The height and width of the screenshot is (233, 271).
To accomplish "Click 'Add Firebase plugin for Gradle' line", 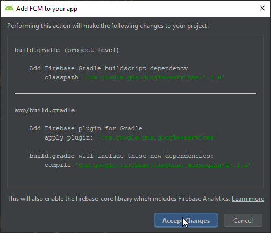I will (85, 128).
